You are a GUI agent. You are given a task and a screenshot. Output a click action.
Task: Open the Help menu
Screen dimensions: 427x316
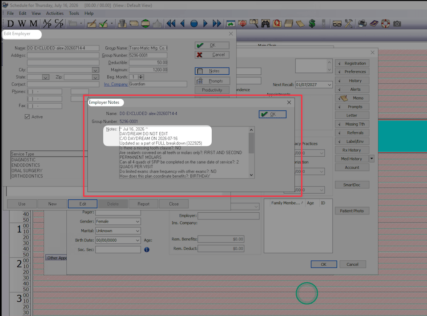point(89,13)
